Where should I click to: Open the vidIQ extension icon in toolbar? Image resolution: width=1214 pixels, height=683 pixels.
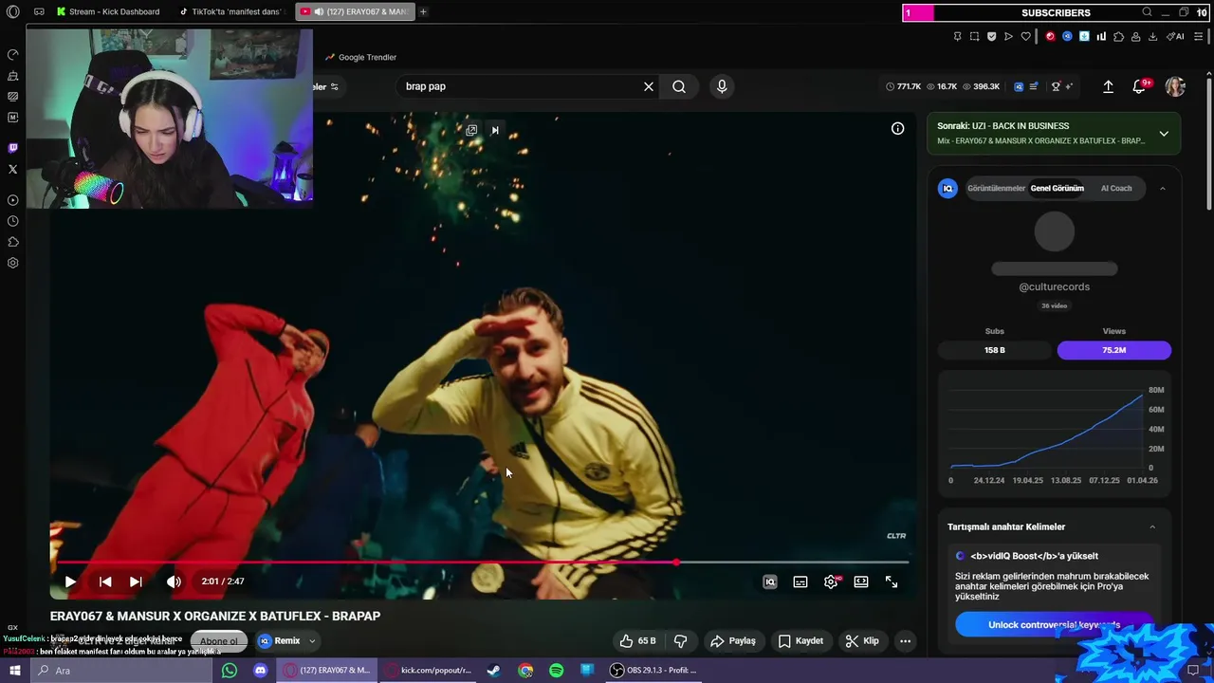[x=1067, y=36]
